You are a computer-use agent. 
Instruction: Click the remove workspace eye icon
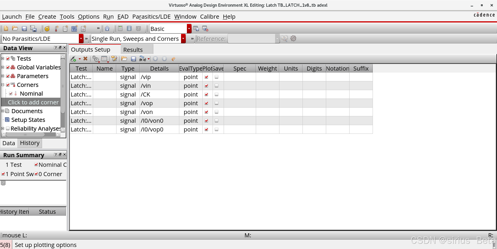point(205,29)
